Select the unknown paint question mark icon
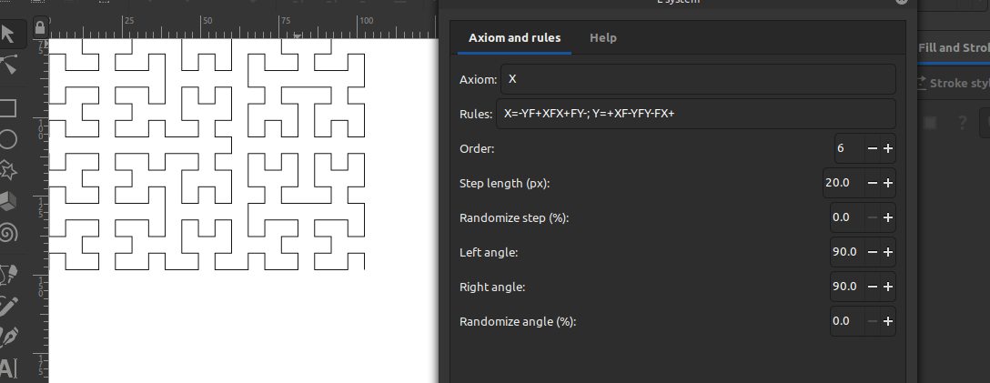Image resolution: width=990 pixels, height=383 pixels. click(962, 123)
